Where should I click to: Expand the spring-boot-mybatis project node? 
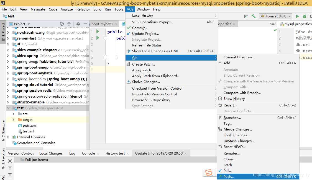click(x=8, y=73)
